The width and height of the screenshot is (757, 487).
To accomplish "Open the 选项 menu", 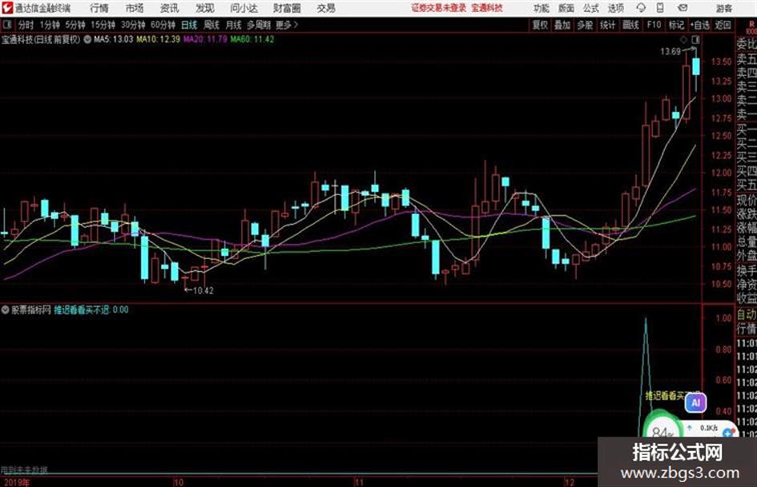I will pyautogui.click(x=615, y=8).
